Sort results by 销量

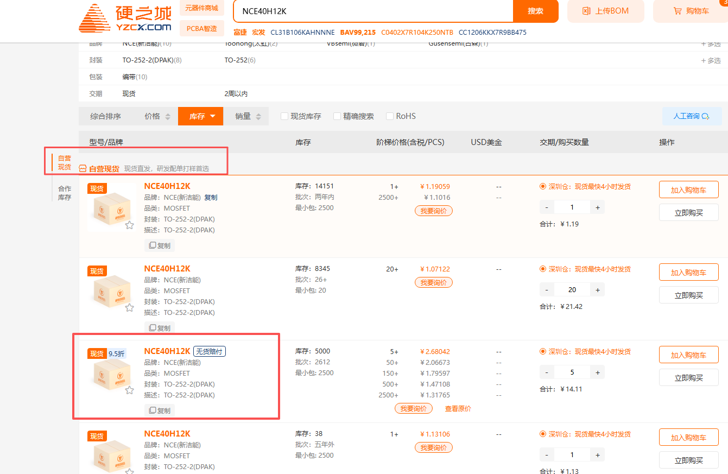(x=248, y=116)
